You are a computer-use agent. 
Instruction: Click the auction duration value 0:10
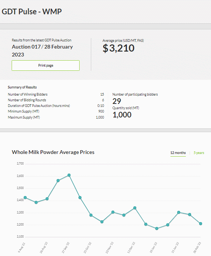tap(101, 106)
